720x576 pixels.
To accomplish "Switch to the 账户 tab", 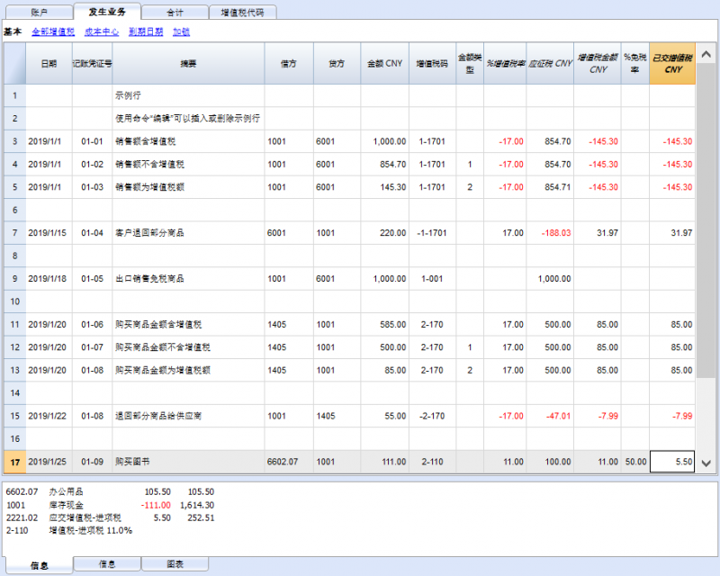I will pyautogui.click(x=40, y=13).
